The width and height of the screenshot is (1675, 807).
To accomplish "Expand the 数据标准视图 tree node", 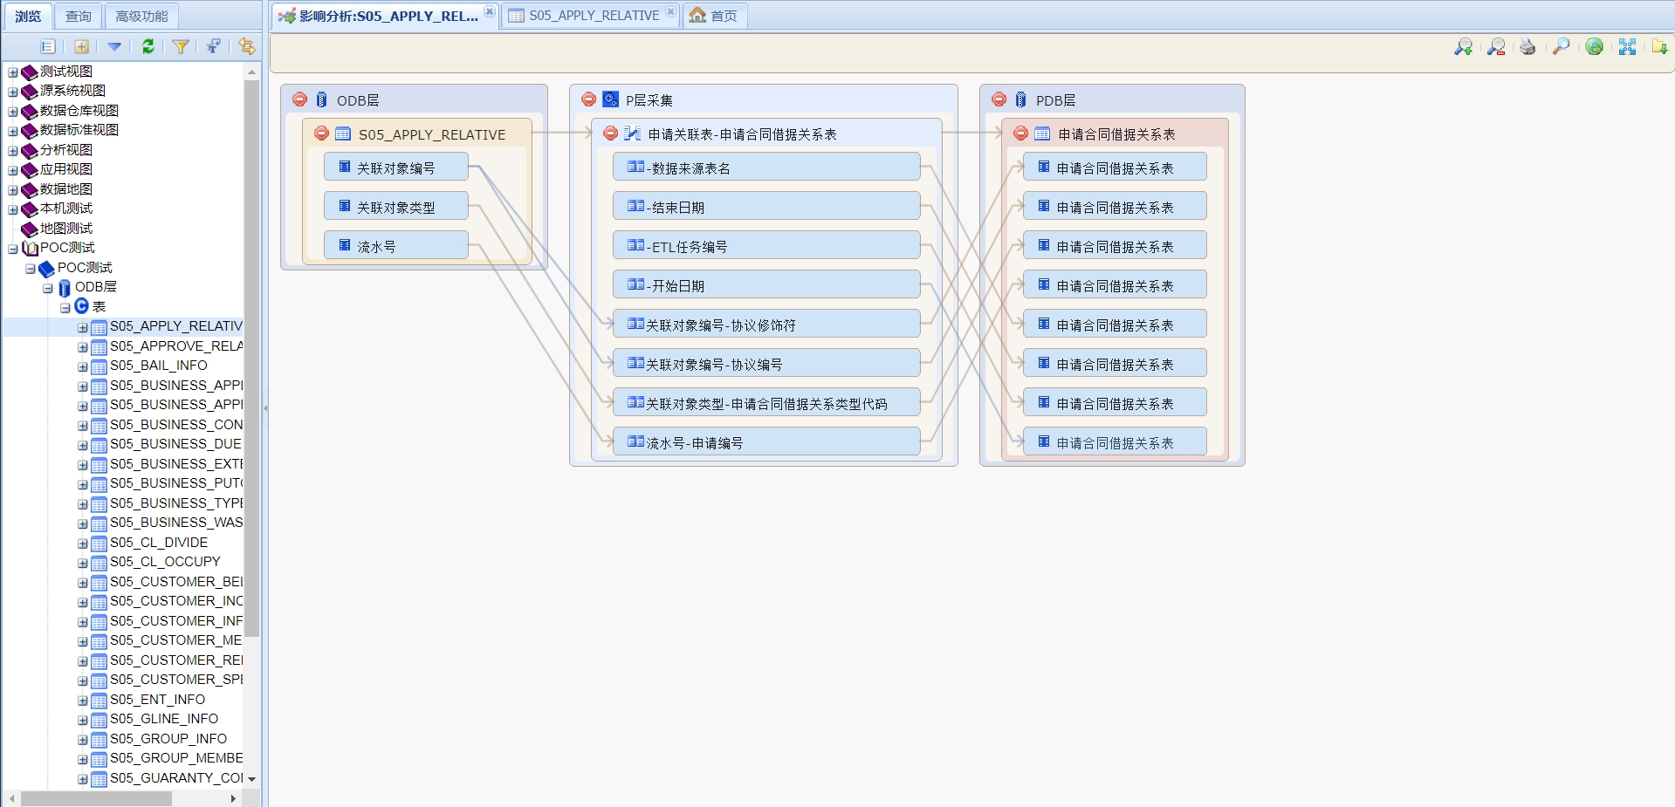I will pyautogui.click(x=13, y=131).
